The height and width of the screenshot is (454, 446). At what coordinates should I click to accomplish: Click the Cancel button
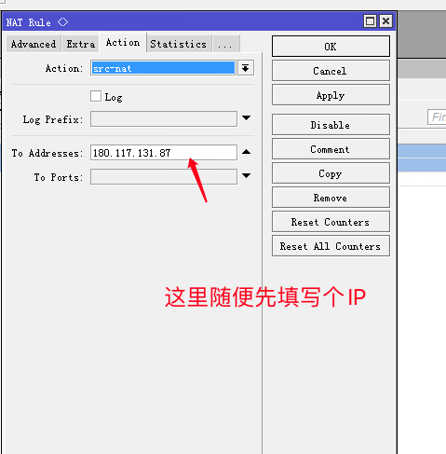(x=331, y=71)
